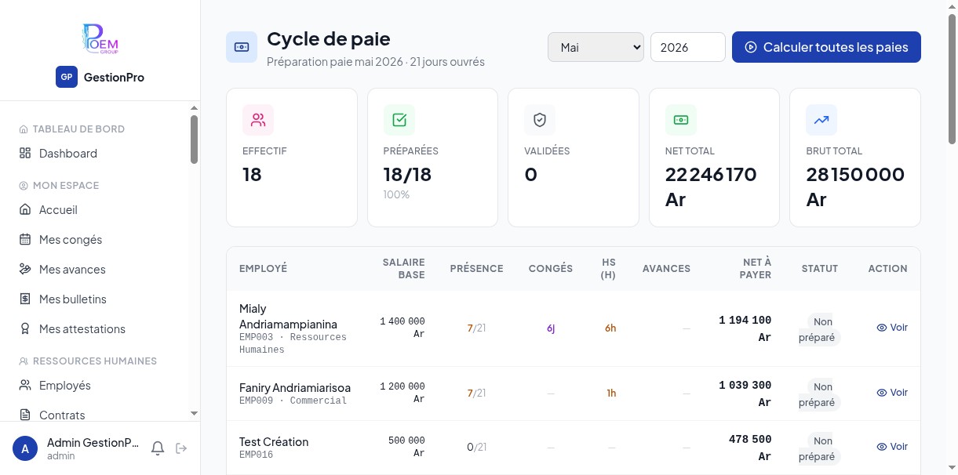Click the Mes congés calendar icon
Screen dimensions: 958x475
click(x=25, y=239)
